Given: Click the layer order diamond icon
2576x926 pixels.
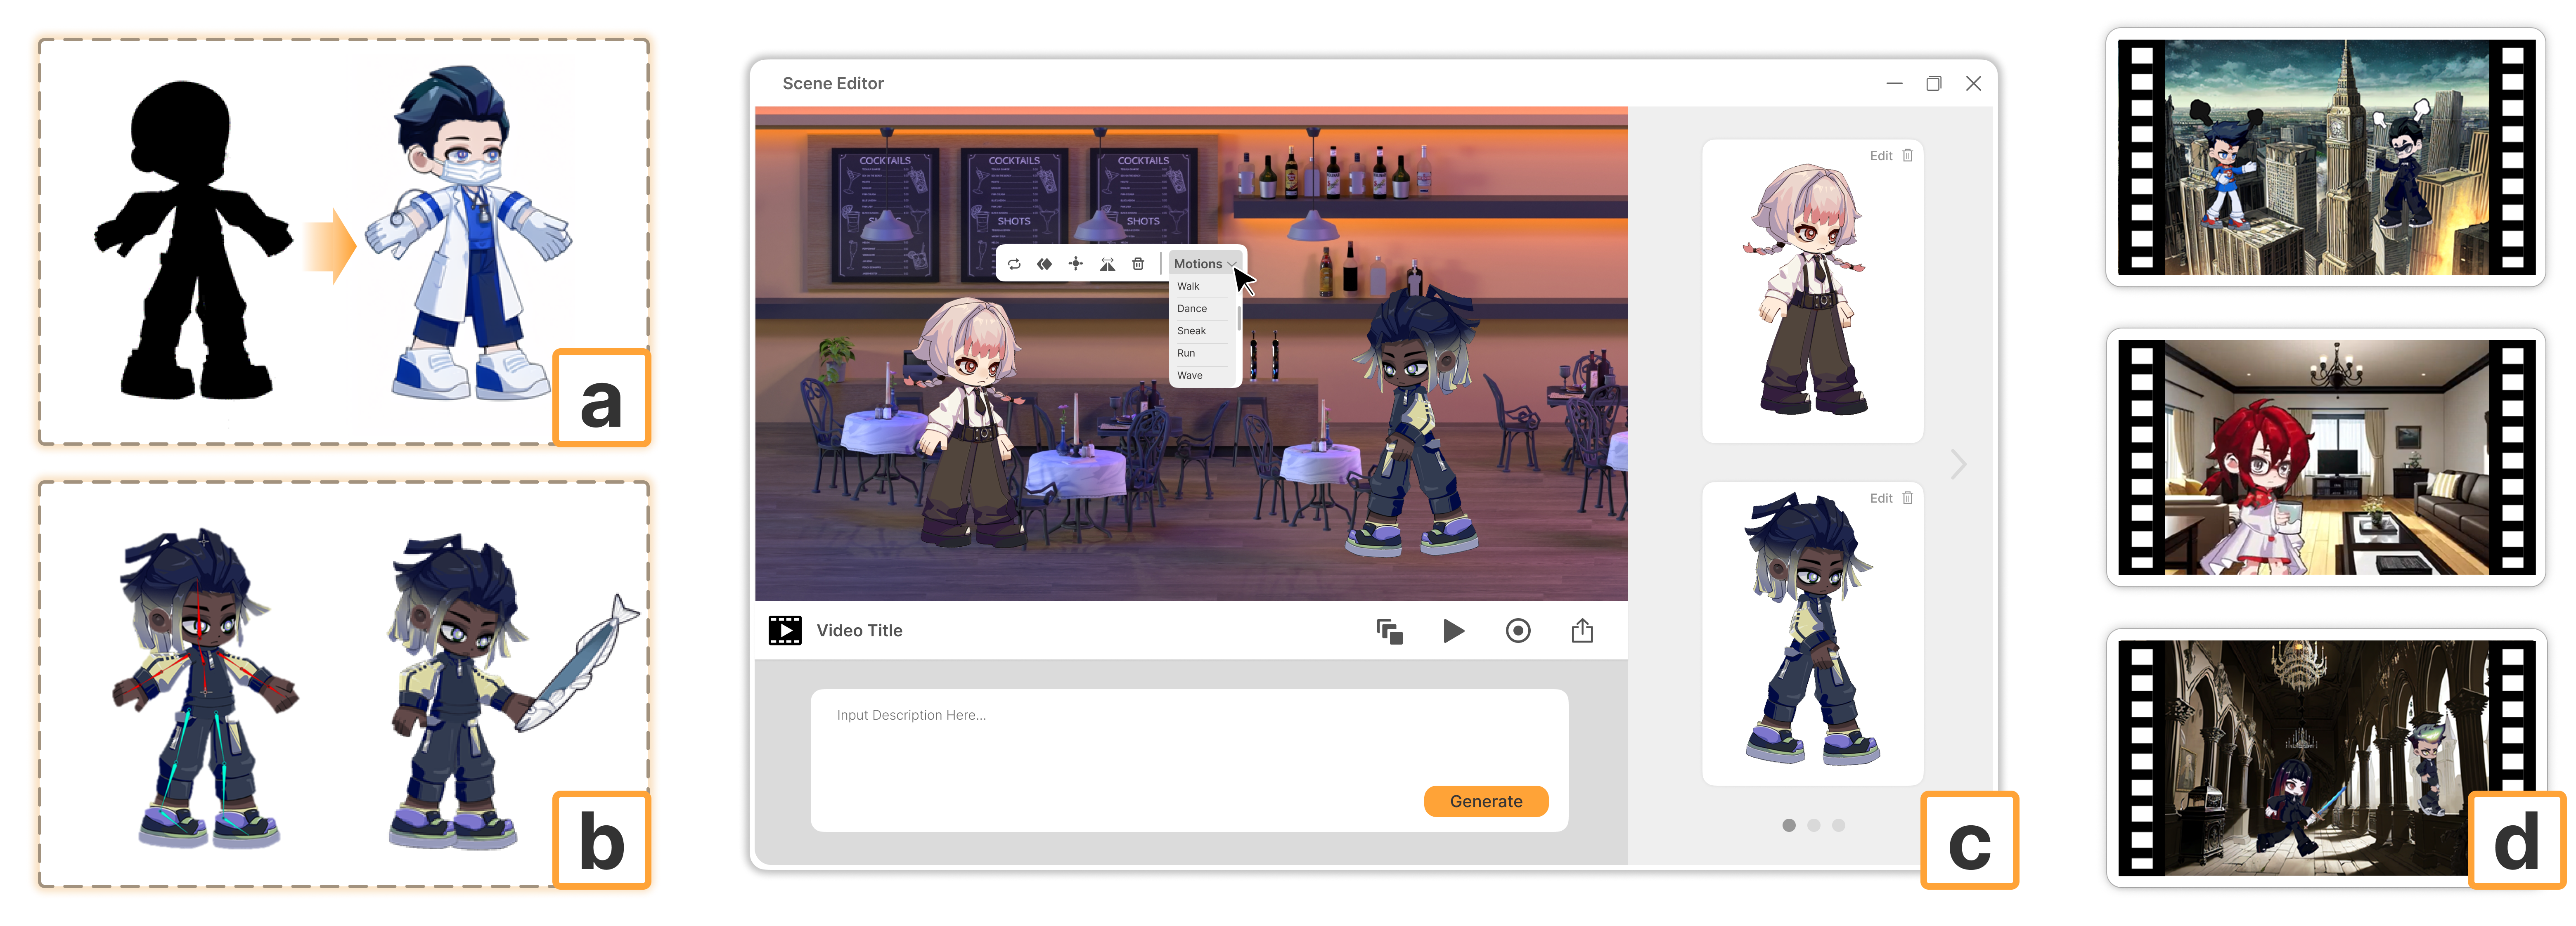Looking at the screenshot, I should click(x=1044, y=264).
